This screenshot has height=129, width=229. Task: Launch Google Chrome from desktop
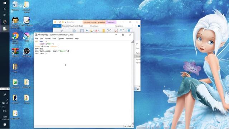coord(15,38)
